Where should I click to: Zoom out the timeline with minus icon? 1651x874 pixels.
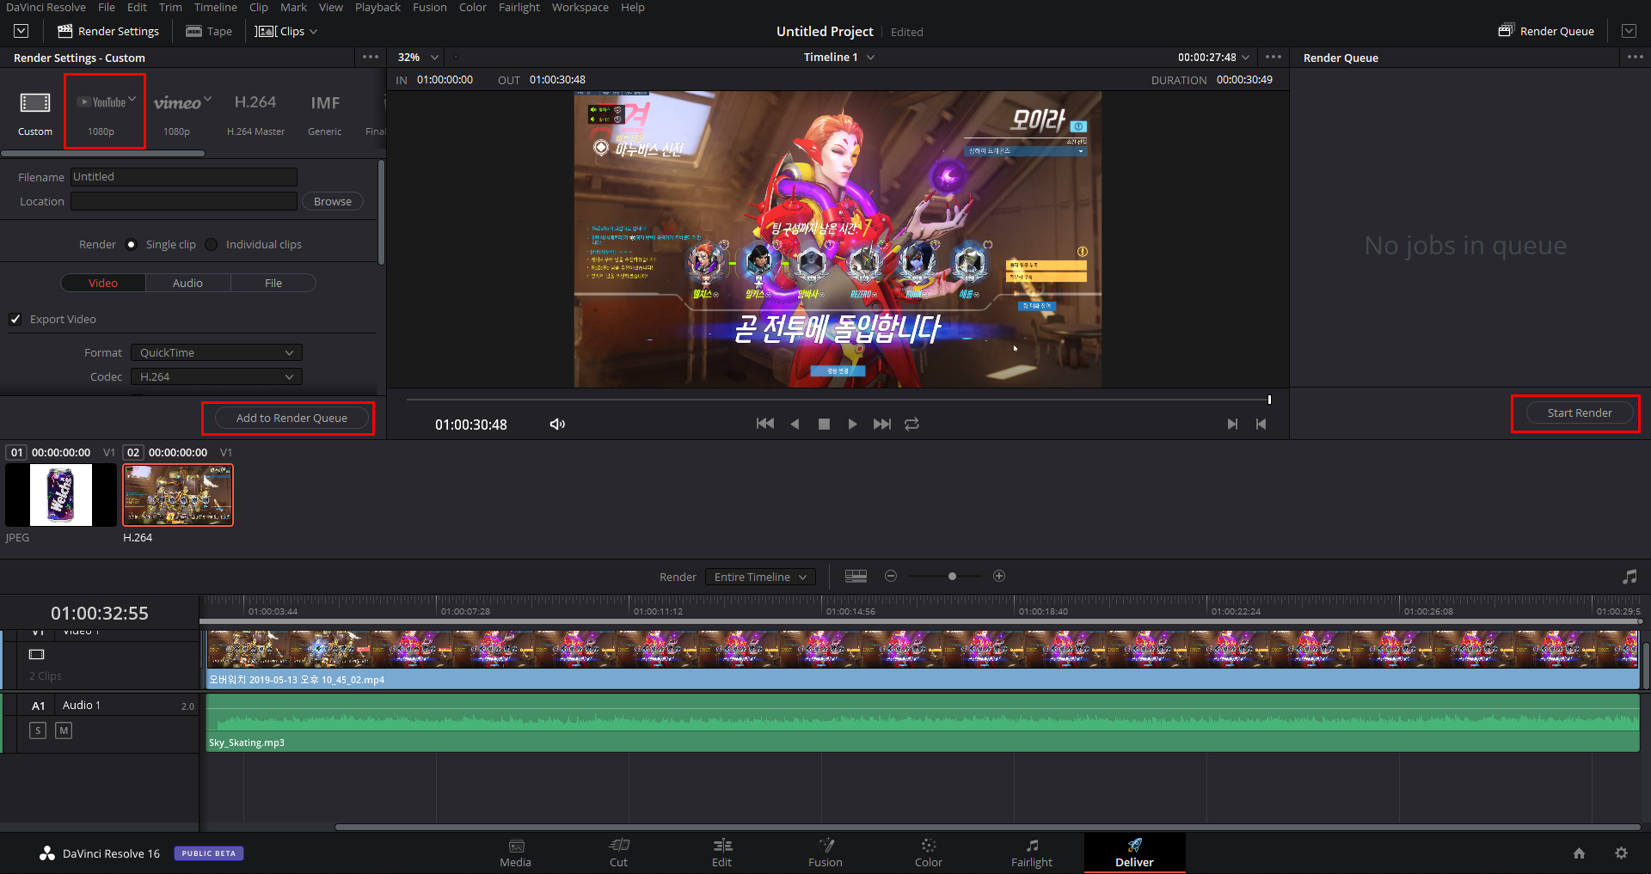pyautogui.click(x=891, y=576)
